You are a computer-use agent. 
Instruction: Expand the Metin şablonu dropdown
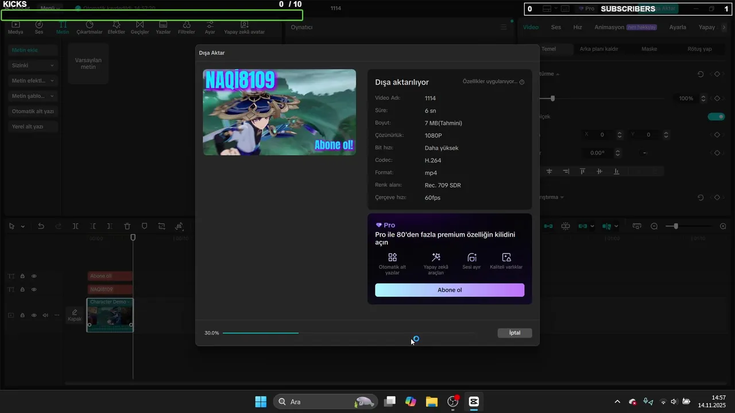(52, 96)
